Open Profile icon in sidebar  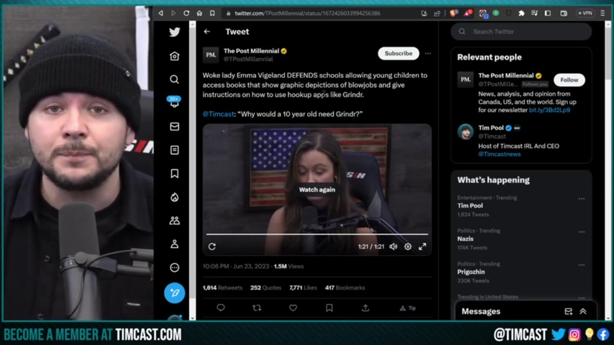pyautogui.click(x=175, y=244)
